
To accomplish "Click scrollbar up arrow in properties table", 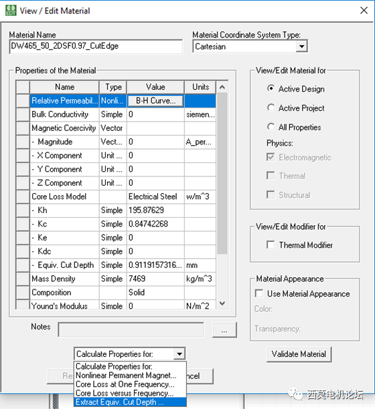I will tap(222, 87).
